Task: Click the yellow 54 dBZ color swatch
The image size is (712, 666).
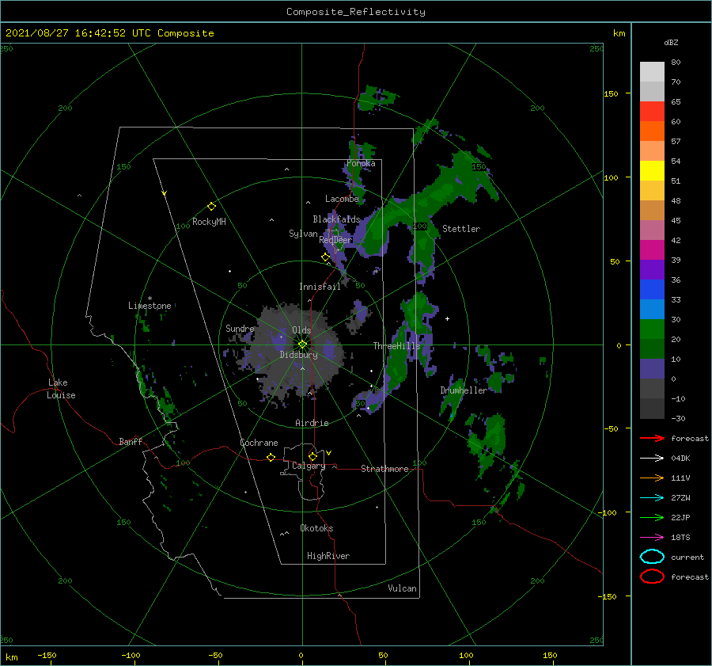Action: coord(652,170)
